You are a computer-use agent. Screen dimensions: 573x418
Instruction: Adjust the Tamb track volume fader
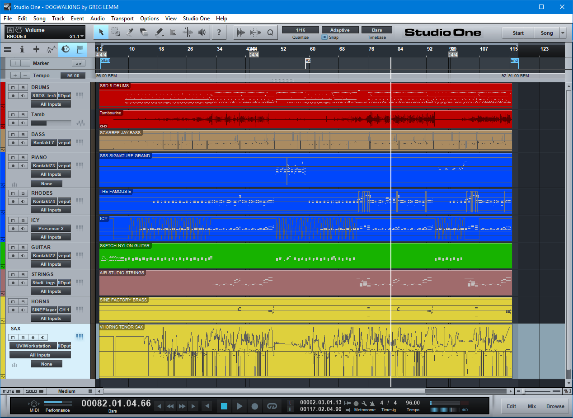[x=51, y=123]
